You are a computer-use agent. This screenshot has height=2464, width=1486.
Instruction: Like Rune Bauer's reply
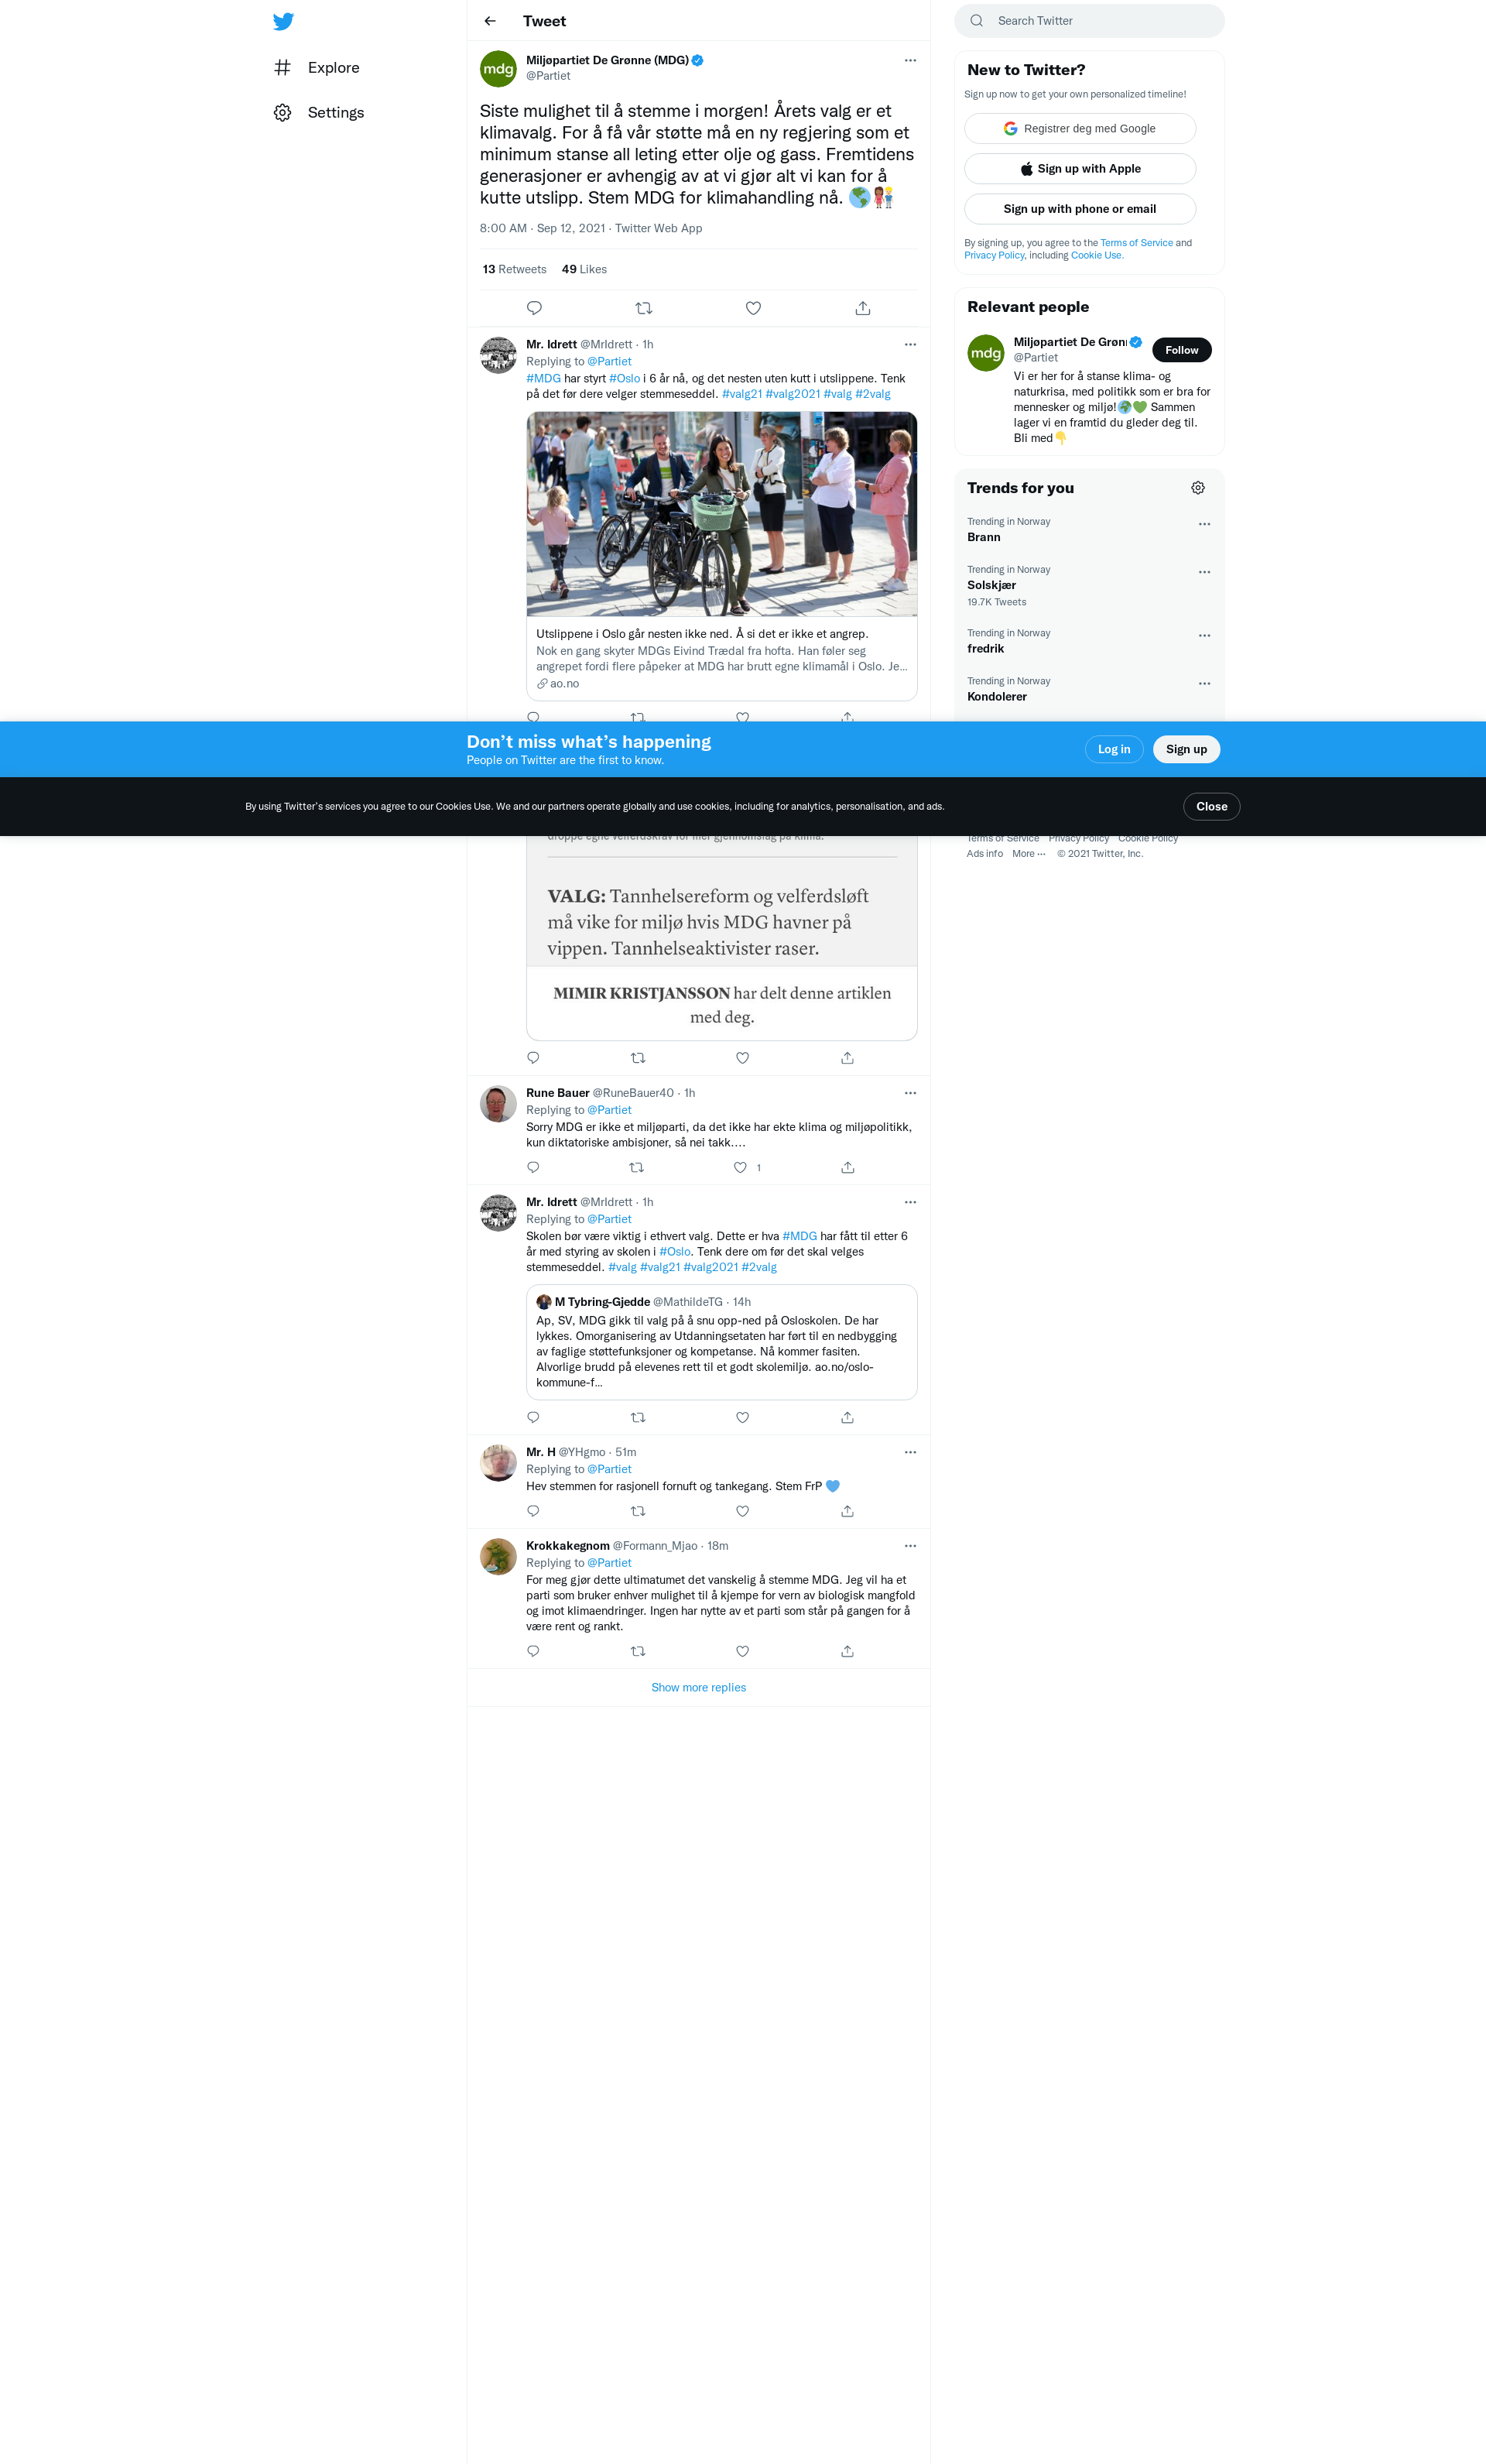pos(740,1167)
